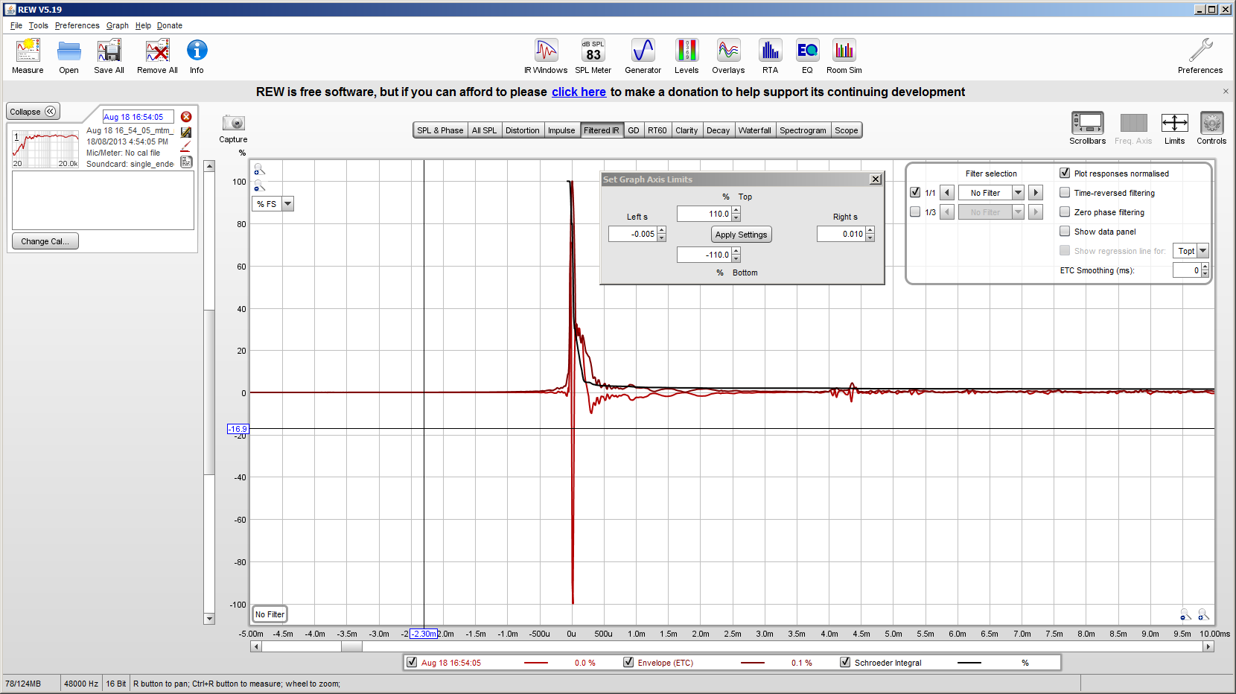The image size is (1236, 694).
Task: Open the File menu
Action: (16, 25)
